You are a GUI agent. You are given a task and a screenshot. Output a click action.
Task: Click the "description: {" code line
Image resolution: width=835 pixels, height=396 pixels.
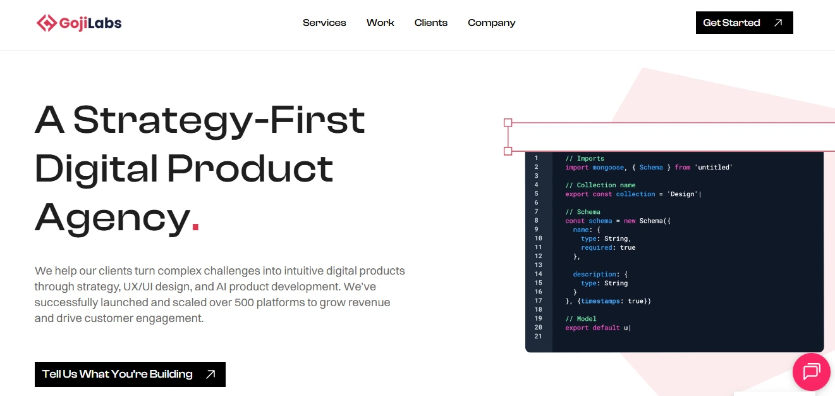click(x=600, y=274)
